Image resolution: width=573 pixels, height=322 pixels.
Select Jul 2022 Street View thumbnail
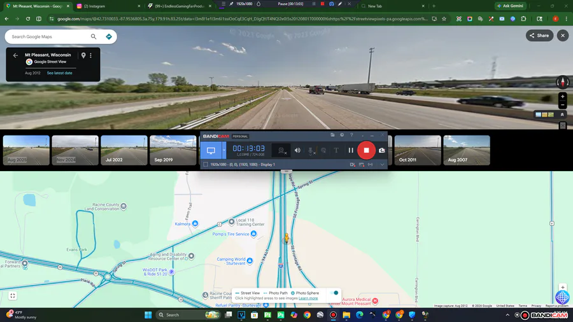tap(124, 150)
